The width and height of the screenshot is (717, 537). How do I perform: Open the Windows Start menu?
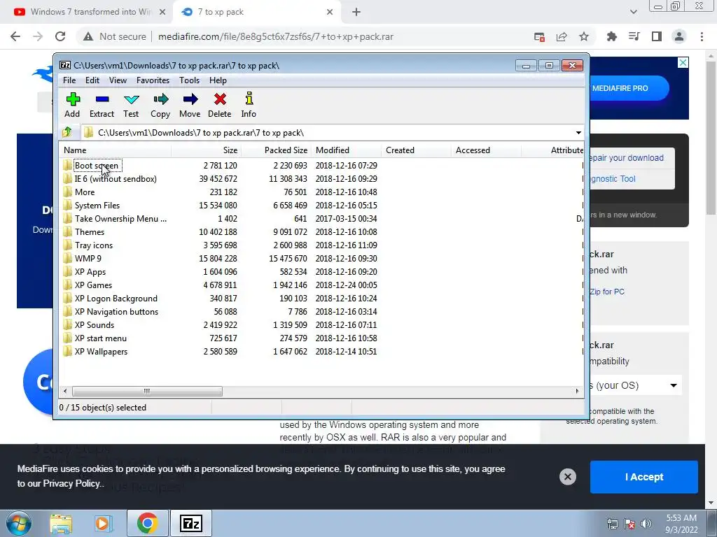[x=19, y=523]
